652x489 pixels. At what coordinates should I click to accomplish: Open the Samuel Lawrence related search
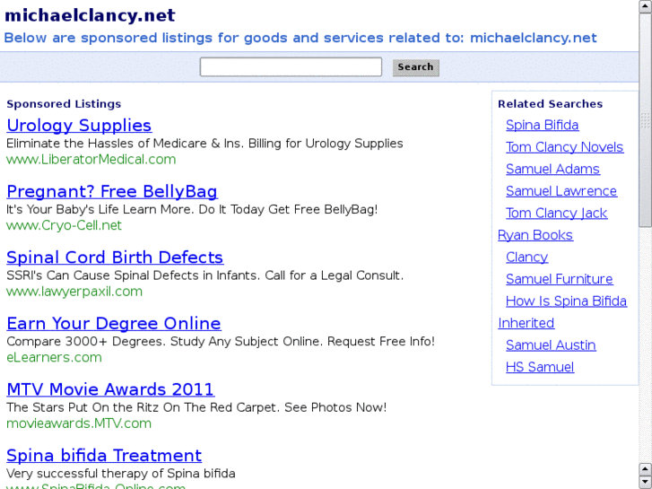[561, 191]
